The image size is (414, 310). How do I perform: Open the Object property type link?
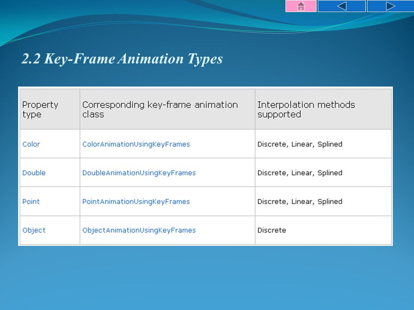pos(34,230)
